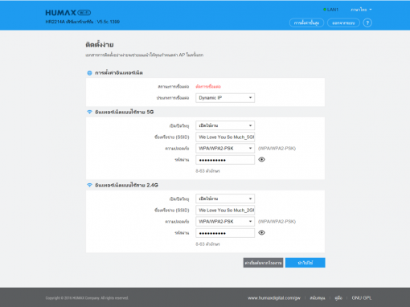This screenshot has width=410, height=307.
Task: Click the globe icon beside internet settings
Action: click(x=89, y=73)
